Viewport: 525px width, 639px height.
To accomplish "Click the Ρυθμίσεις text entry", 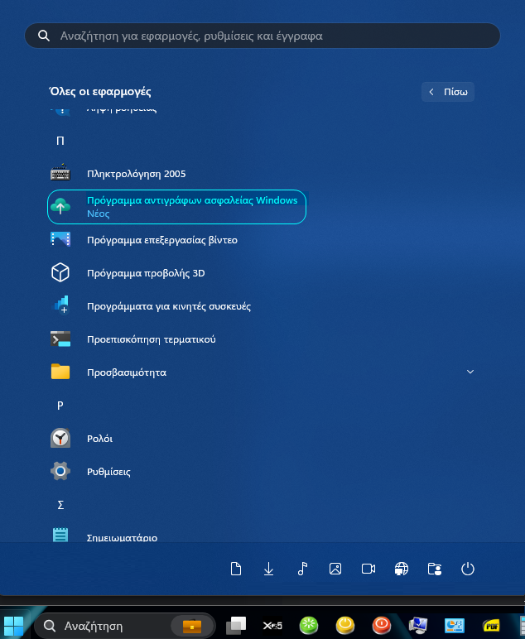I will (108, 472).
